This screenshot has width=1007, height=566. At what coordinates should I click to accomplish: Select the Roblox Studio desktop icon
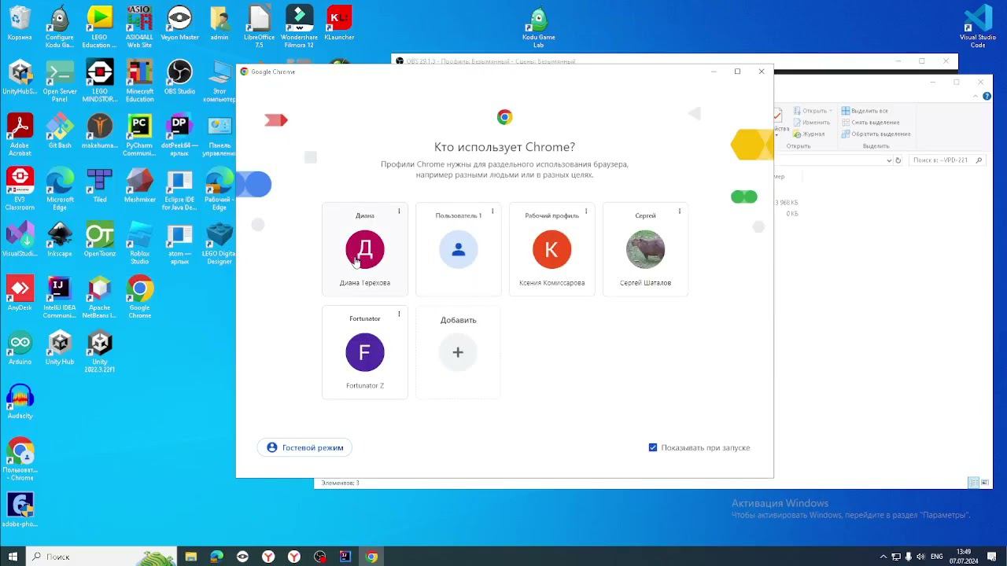pyautogui.click(x=139, y=244)
